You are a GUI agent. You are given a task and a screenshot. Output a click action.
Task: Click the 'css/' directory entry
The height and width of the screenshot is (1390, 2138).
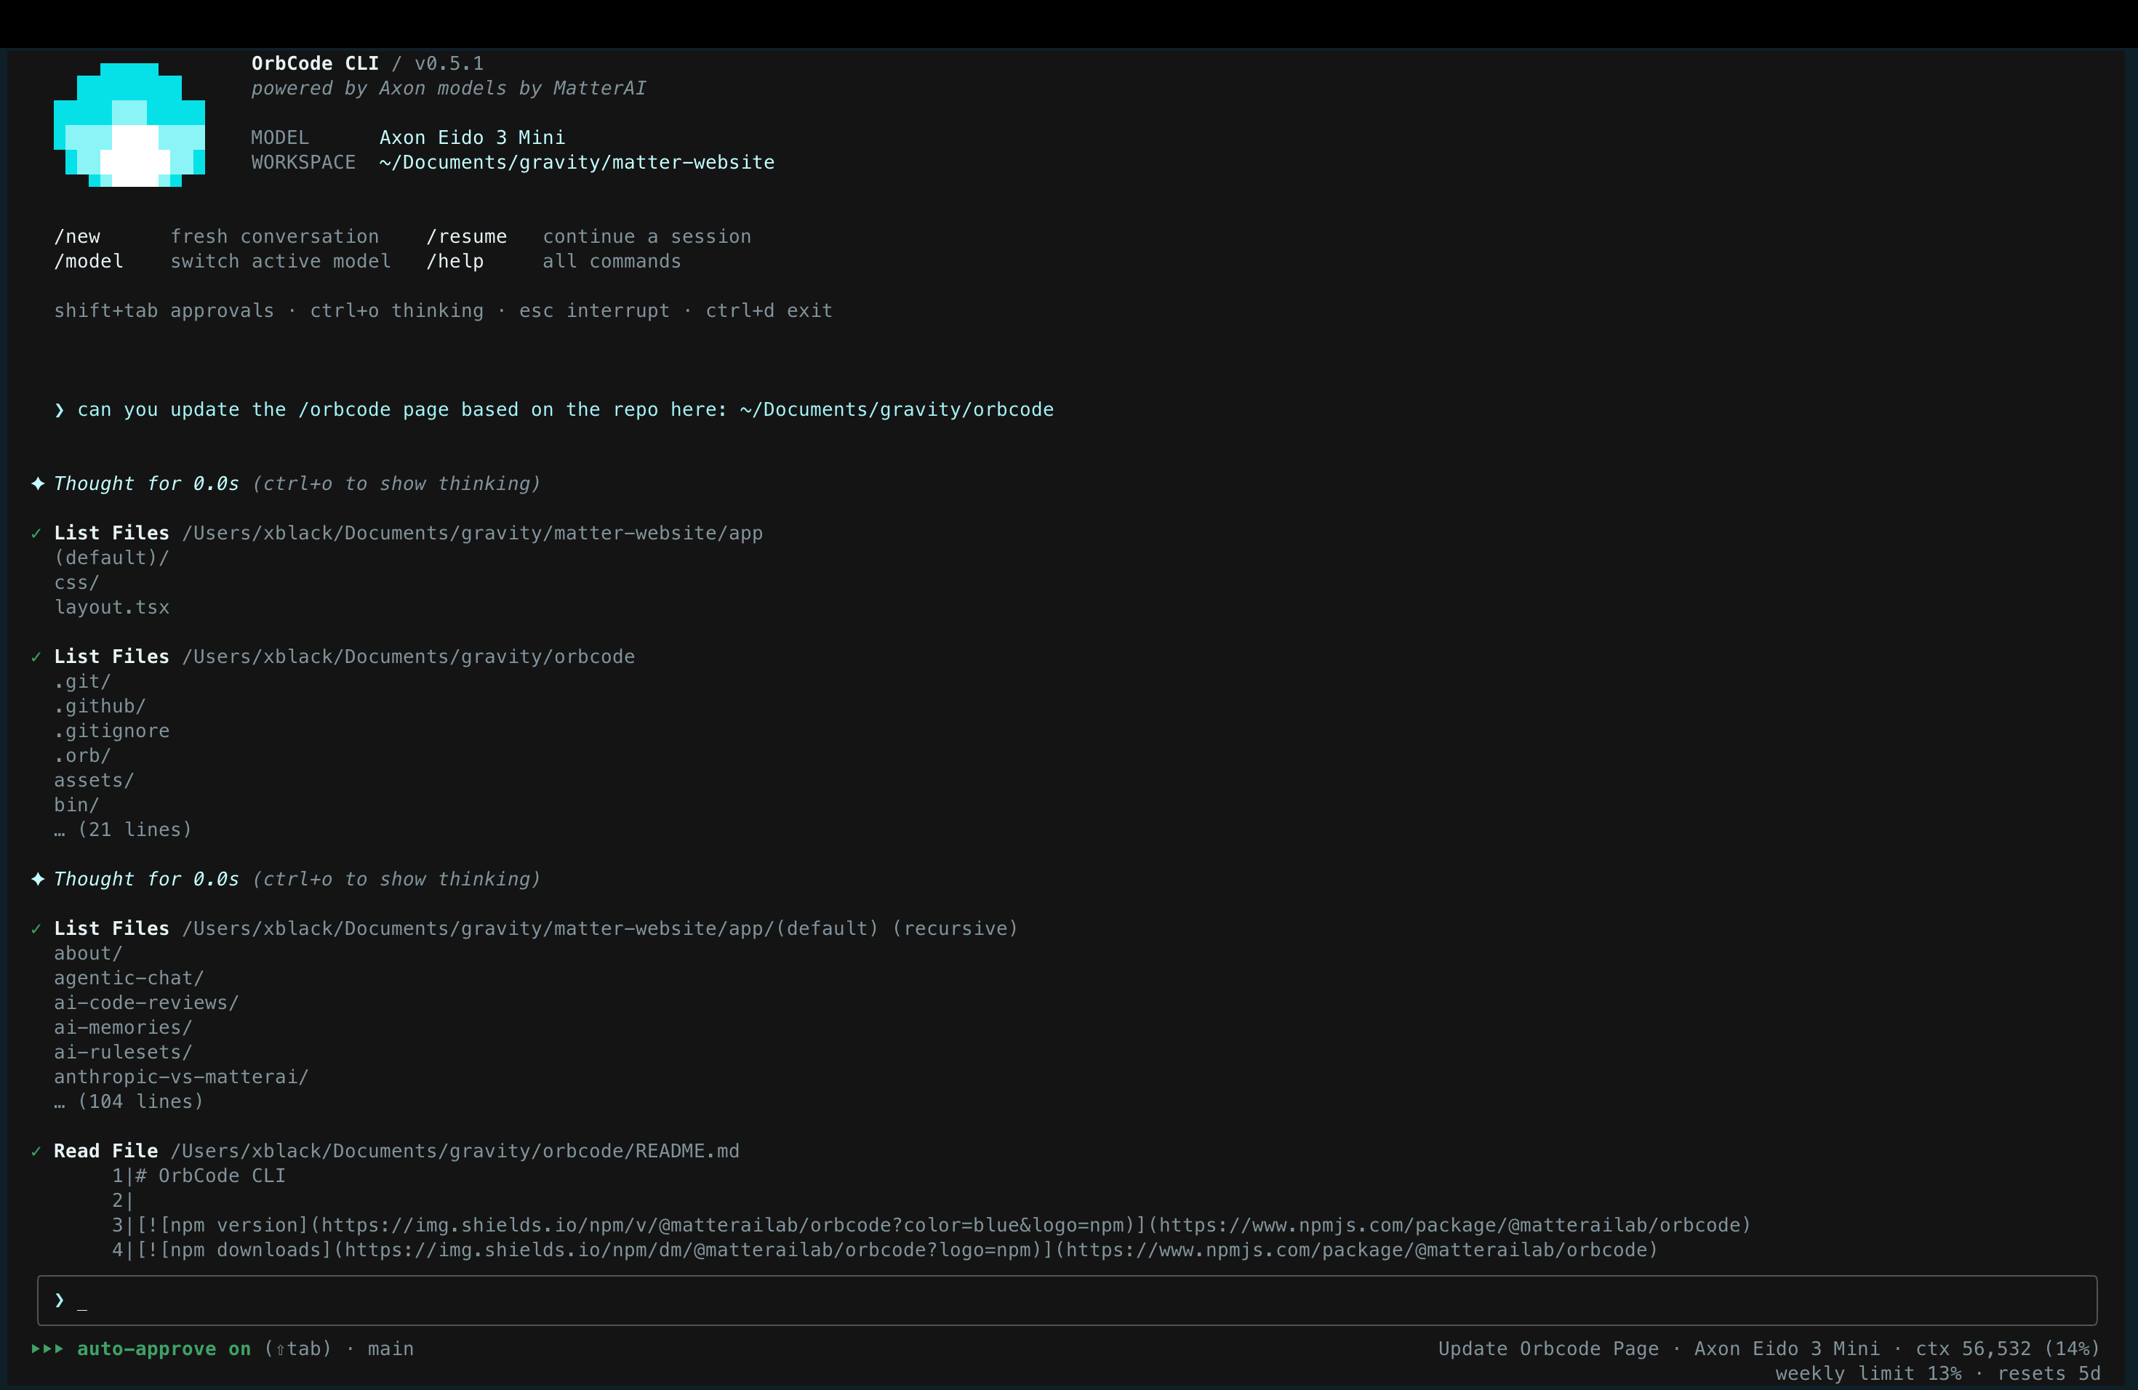[x=77, y=583]
